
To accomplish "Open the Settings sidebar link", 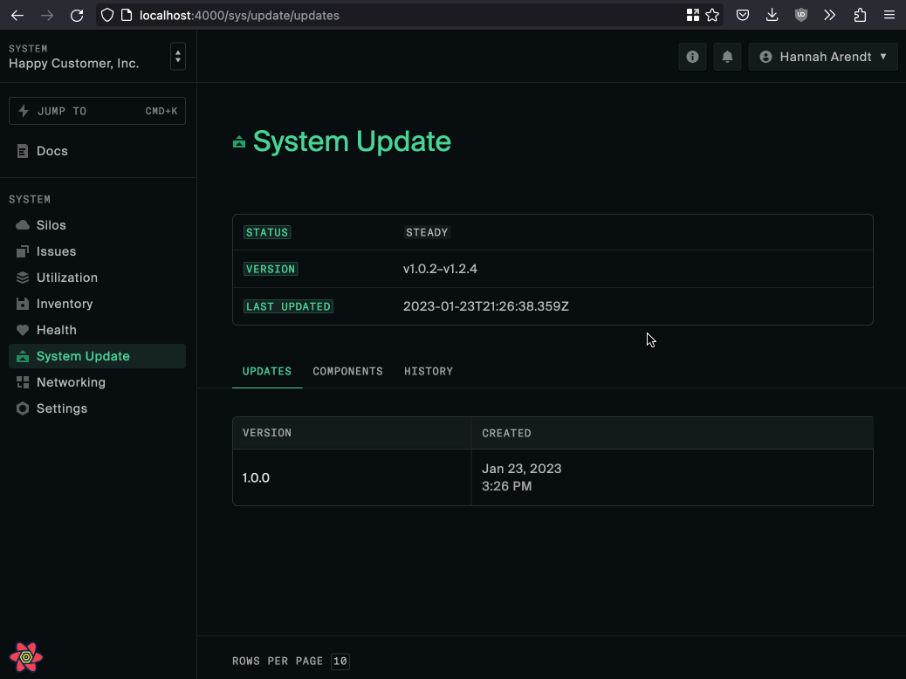I will (x=97, y=408).
